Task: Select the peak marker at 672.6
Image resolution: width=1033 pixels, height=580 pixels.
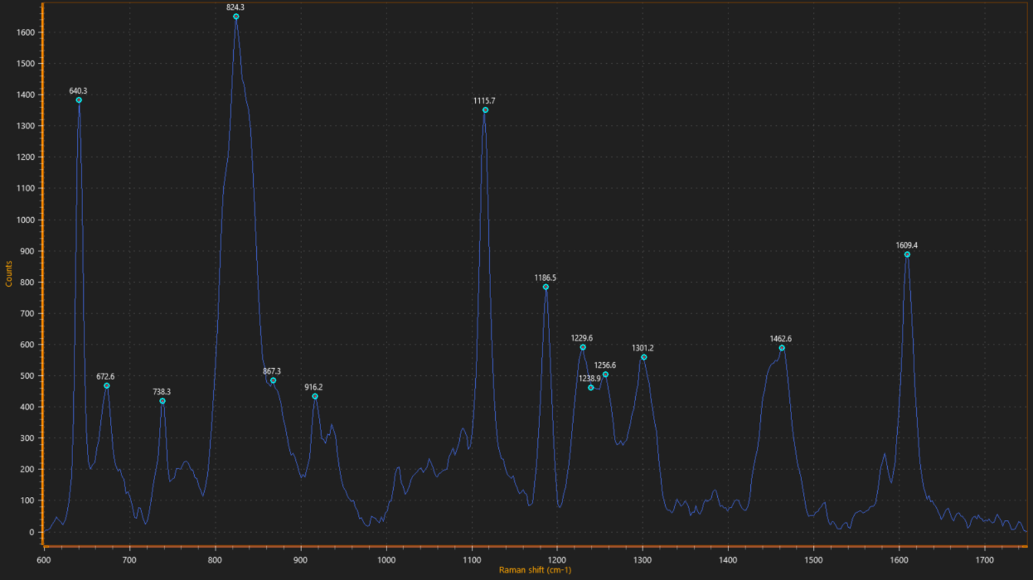Action: [x=107, y=386]
